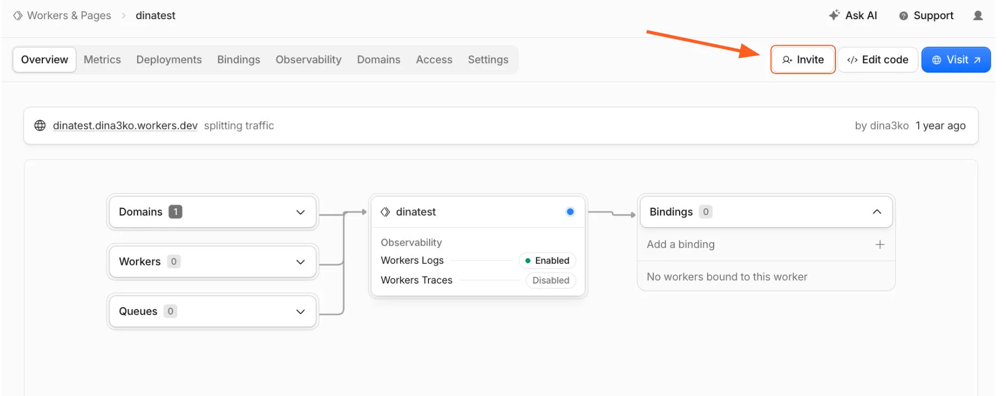Click the 'splitting traffic' text
This screenshot has height=396, width=1006.
click(239, 126)
